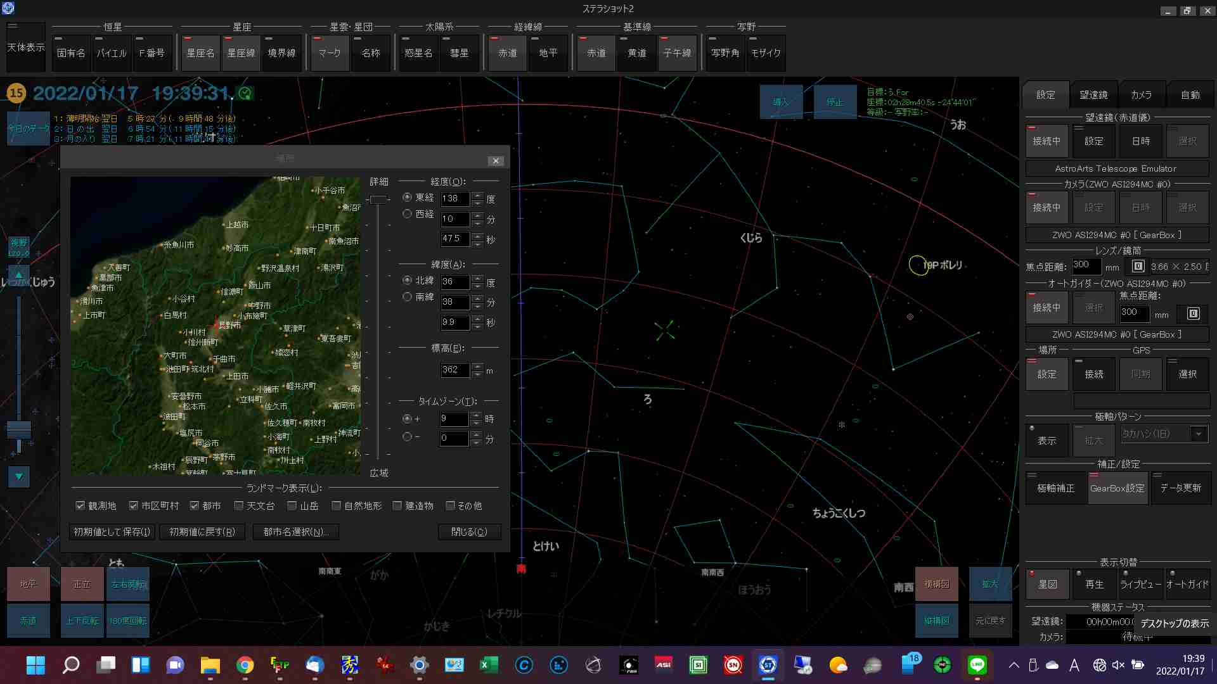Check the 建造物 landmark checkbox
The width and height of the screenshot is (1217, 684).
(x=397, y=505)
